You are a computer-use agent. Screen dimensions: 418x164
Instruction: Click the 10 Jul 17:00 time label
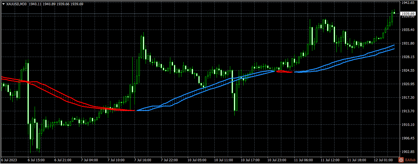250,160
